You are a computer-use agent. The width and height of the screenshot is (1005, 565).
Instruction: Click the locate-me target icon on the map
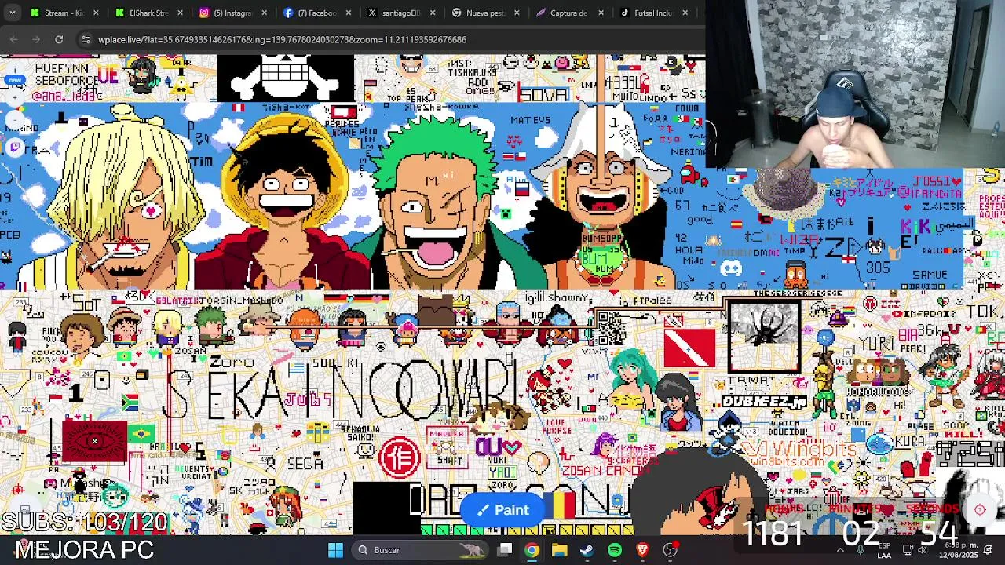(x=980, y=510)
